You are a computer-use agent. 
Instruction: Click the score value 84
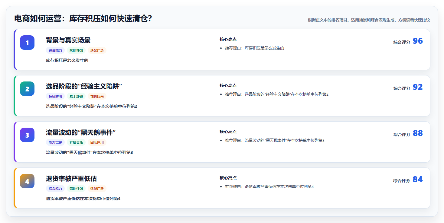(418, 180)
